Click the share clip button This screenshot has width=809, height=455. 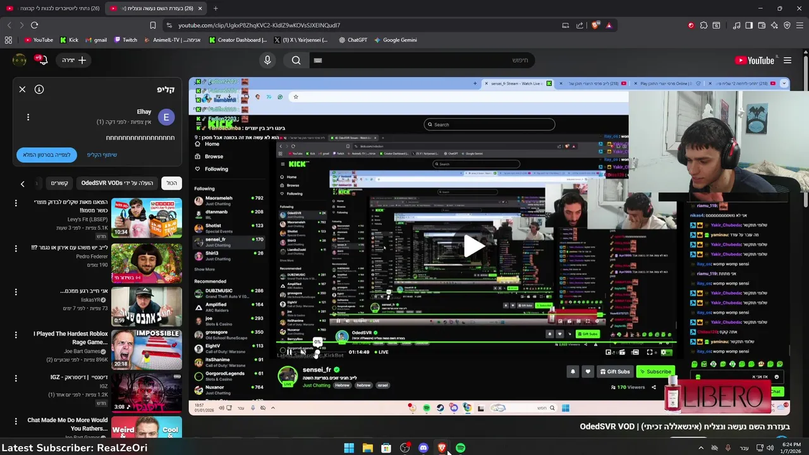click(x=102, y=155)
